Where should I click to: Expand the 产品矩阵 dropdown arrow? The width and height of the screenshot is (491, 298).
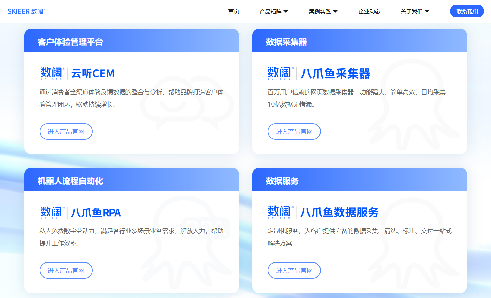coord(286,11)
